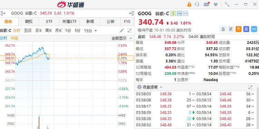The width and height of the screenshot is (259, 129).
Task: Click the 总市值 value 41673亿
Action: click(252, 61)
